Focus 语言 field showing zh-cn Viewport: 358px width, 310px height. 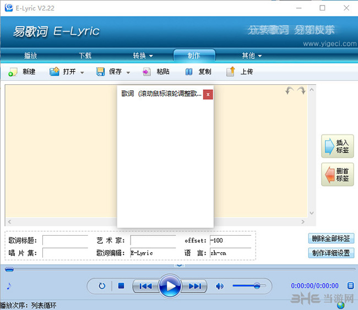point(230,253)
